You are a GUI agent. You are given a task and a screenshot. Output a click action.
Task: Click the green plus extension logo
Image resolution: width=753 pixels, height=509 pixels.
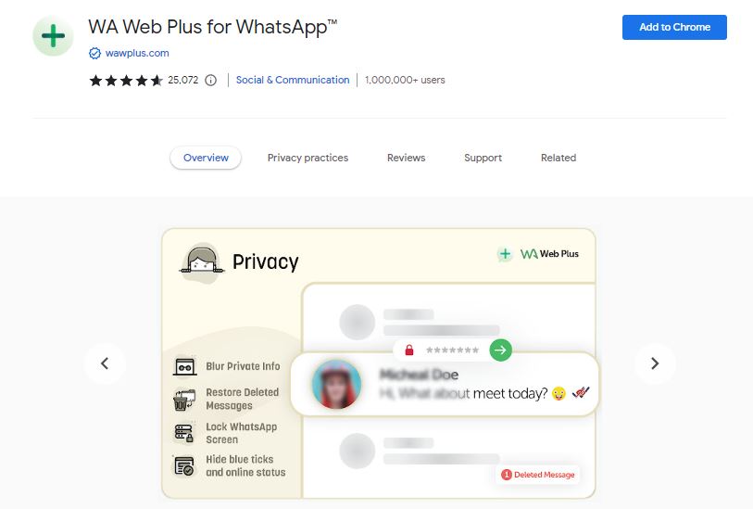point(53,36)
